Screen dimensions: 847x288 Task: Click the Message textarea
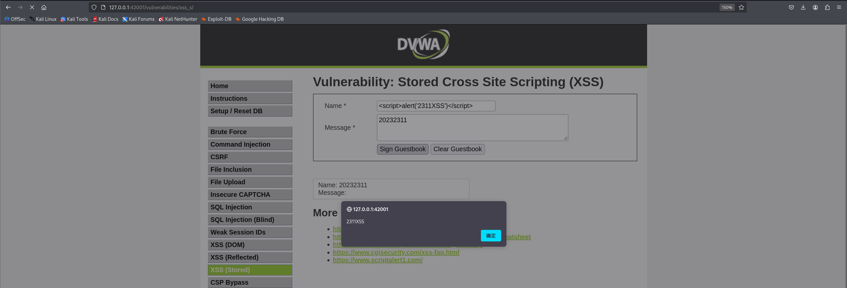[x=472, y=127]
